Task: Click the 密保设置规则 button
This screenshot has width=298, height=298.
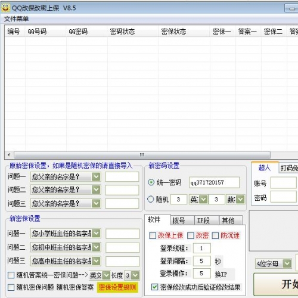Action: (x=117, y=287)
